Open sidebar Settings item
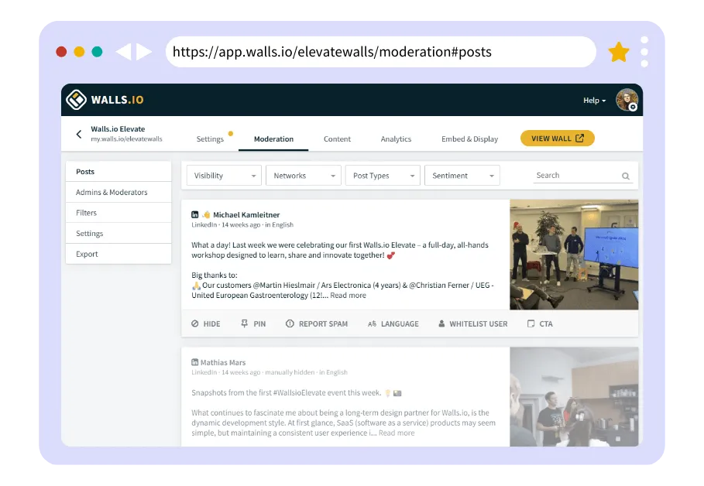 click(118, 234)
